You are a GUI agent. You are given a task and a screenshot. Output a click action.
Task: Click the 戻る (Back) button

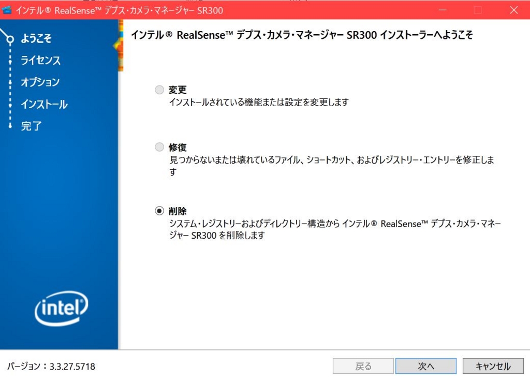363,366
